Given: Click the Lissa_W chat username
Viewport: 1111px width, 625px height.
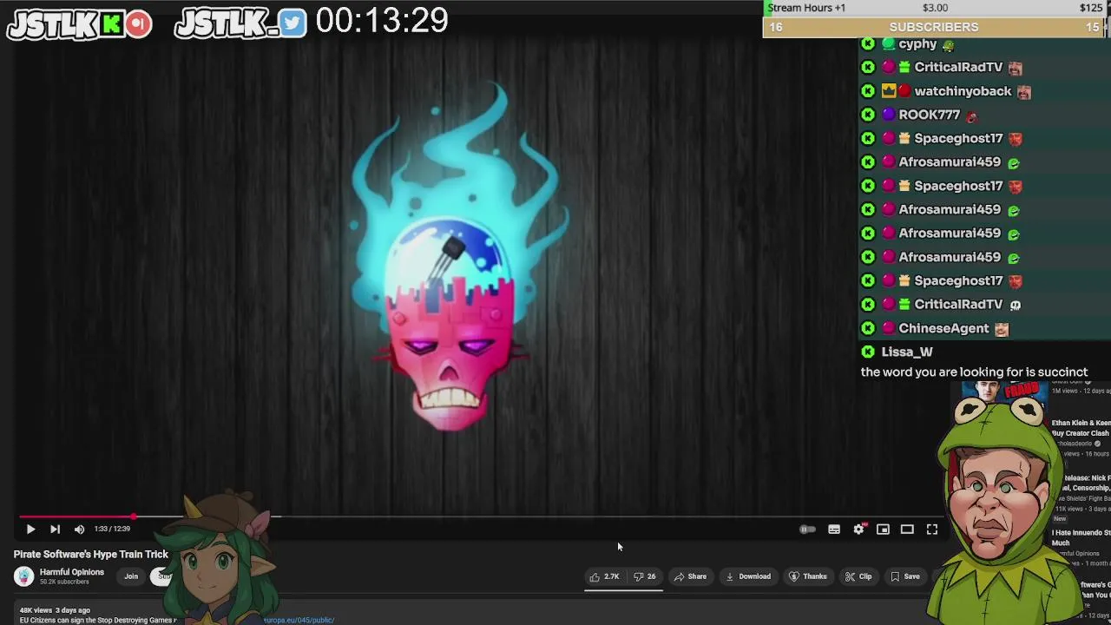Looking at the screenshot, I should [x=907, y=352].
